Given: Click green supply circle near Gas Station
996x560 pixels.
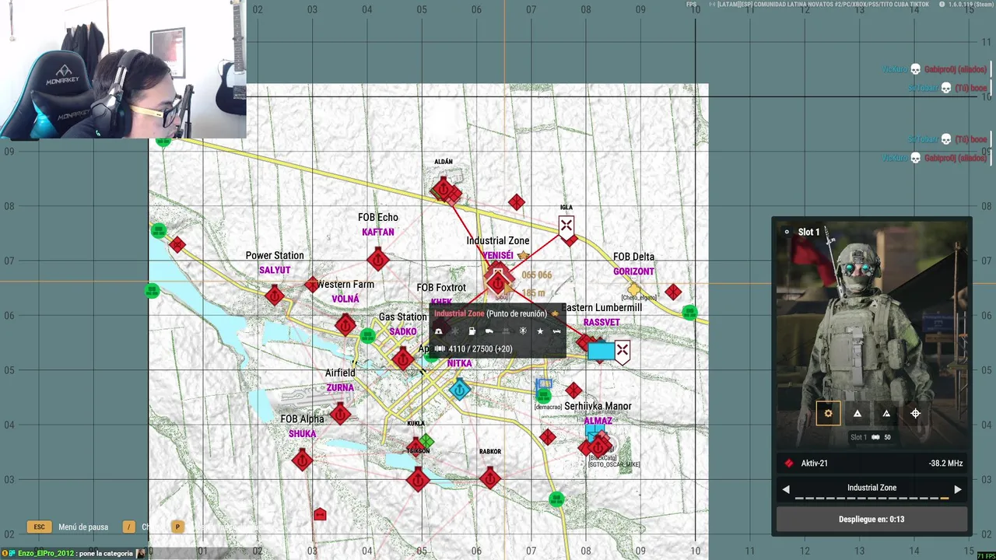Looking at the screenshot, I should pyautogui.click(x=368, y=335).
